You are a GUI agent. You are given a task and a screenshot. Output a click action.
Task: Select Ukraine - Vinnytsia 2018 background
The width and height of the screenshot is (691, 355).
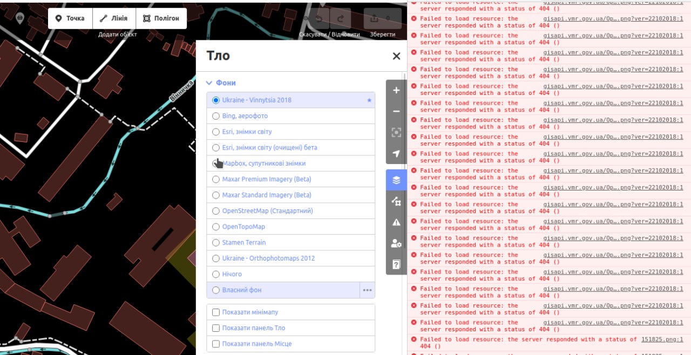(x=290, y=100)
